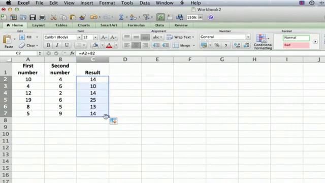325x183 pixels.
Task: Open the borders dropdown
Action: (84, 45)
